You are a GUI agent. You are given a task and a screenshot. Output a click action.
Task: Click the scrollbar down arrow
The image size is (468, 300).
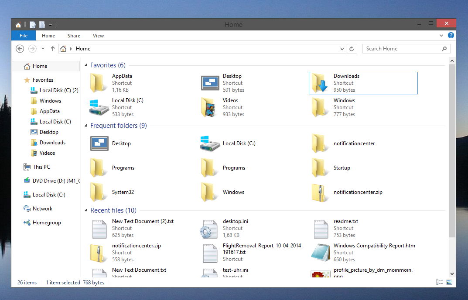pyautogui.click(x=452, y=274)
